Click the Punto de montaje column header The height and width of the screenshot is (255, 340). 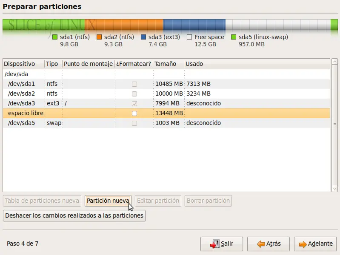89,64
